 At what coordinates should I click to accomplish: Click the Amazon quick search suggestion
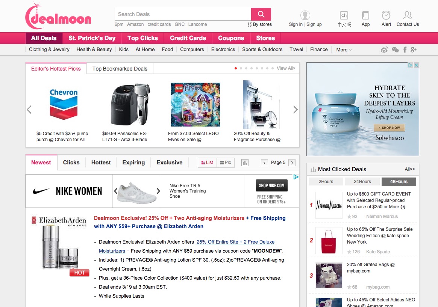coord(135,24)
